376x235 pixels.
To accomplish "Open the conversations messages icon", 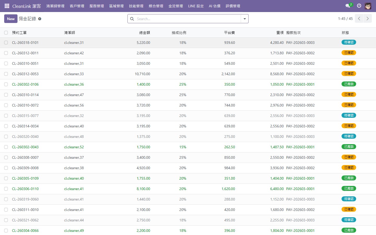I will (348, 6).
